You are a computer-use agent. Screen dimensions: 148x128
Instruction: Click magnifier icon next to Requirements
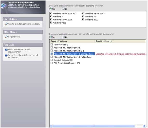pyautogui.click(x=6, y=37)
